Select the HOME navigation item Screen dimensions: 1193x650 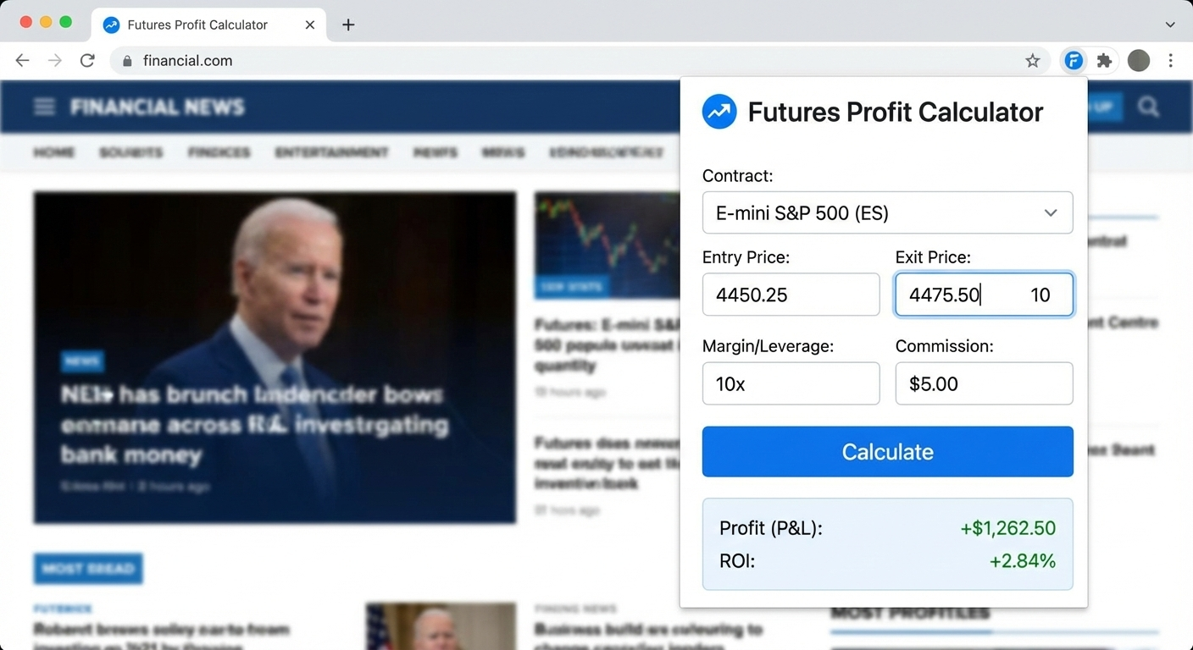click(53, 152)
